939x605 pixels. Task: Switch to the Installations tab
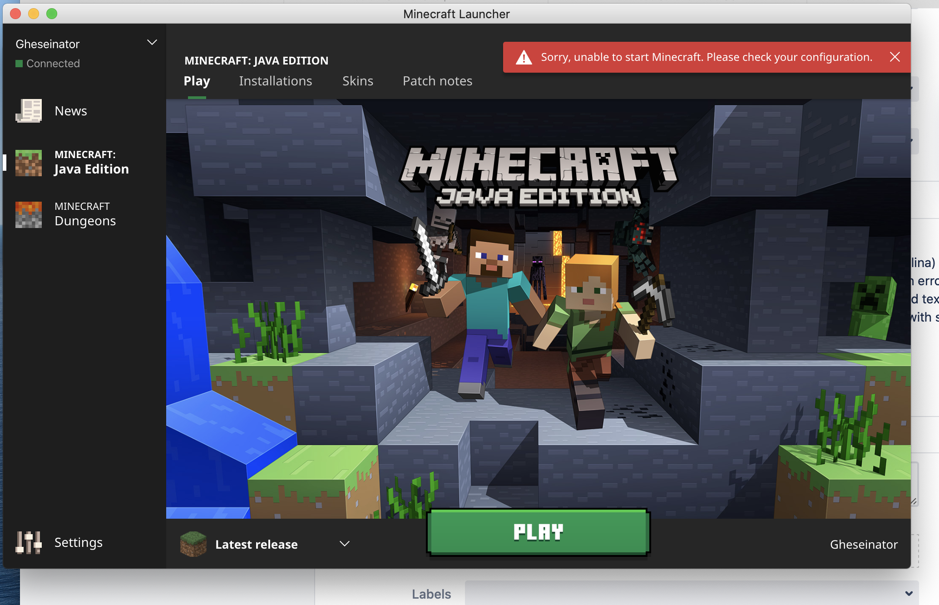(x=275, y=81)
